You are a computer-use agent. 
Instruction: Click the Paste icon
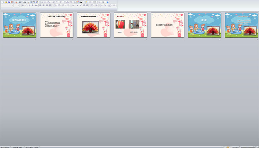(48, 2)
